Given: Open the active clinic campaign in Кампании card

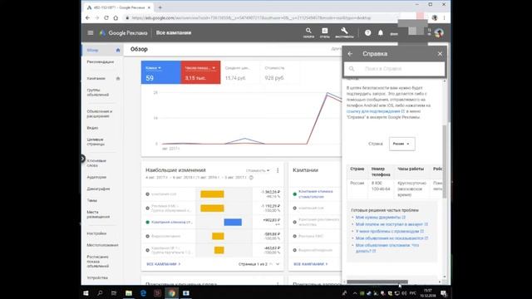Looking at the screenshot, I should click(316, 194).
